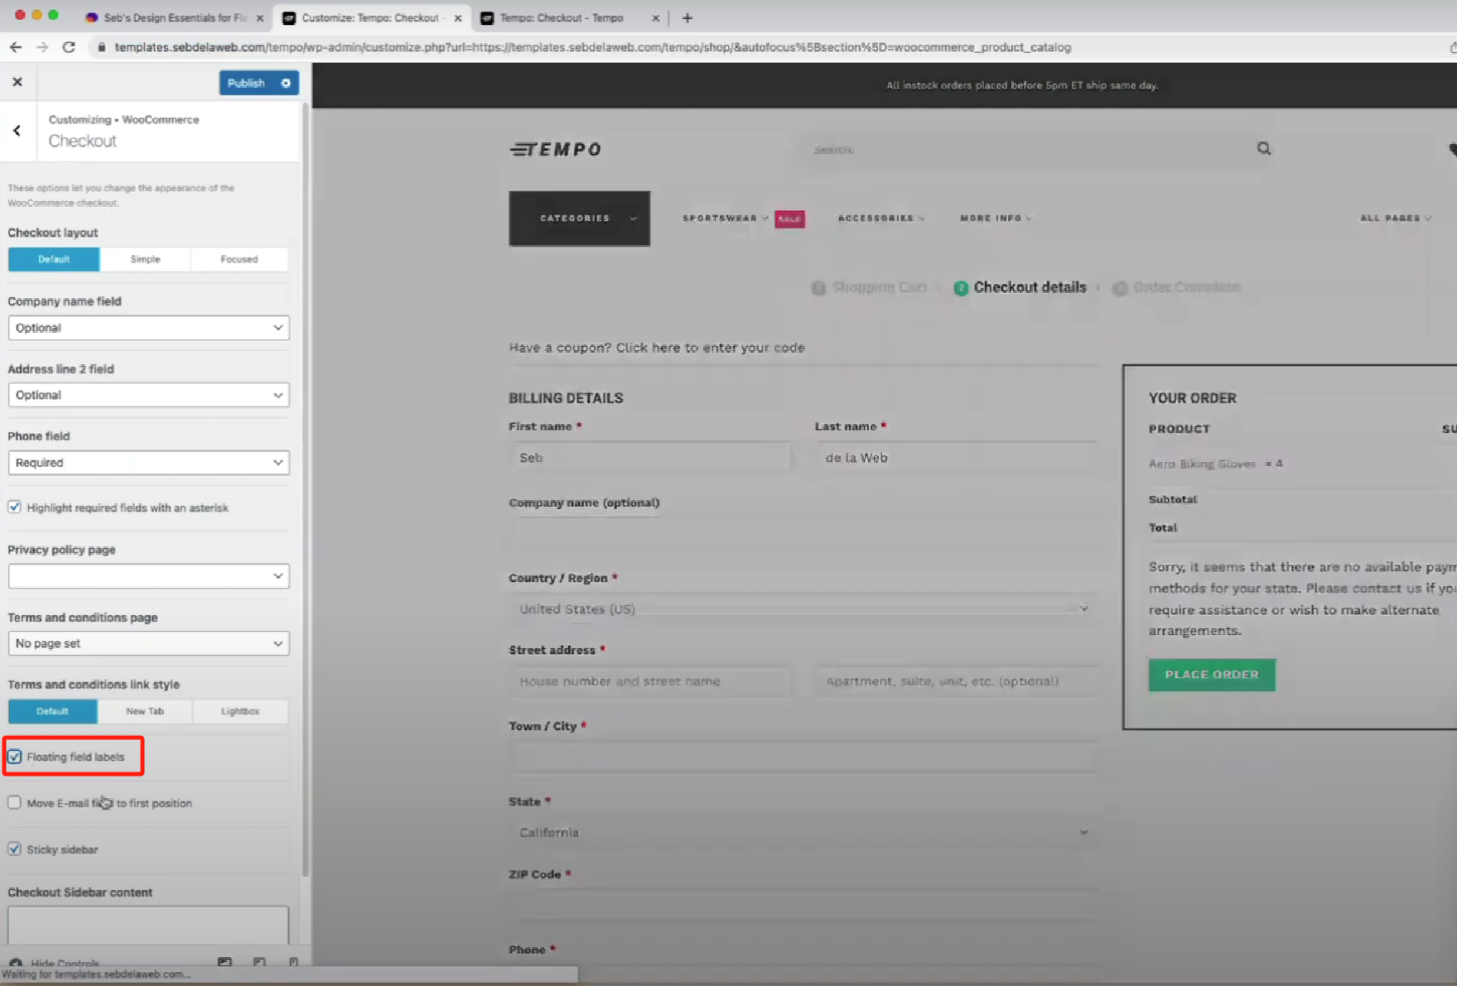Image resolution: width=1457 pixels, height=986 pixels.
Task: Click the Street address input field
Action: [x=651, y=681]
